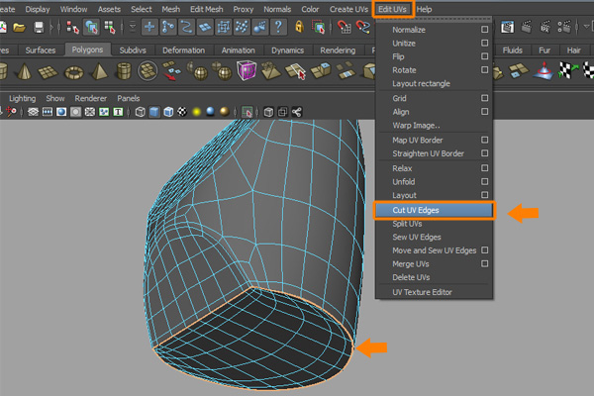594x396 pixels.
Task: Click the option box beside Merge UVs
Action: 484,264
